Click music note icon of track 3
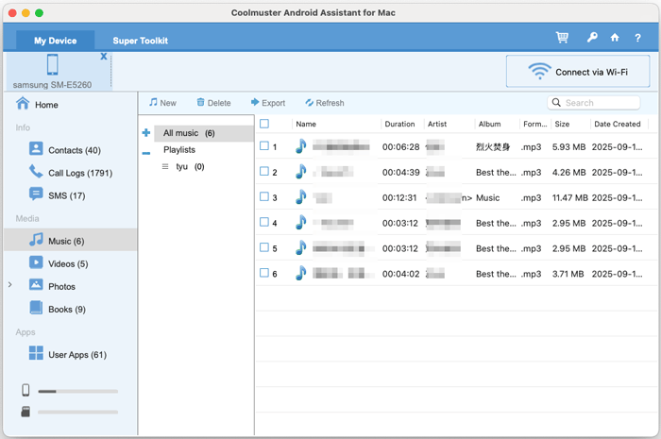The width and height of the screenshot is (661, 439). click(300, 197)
